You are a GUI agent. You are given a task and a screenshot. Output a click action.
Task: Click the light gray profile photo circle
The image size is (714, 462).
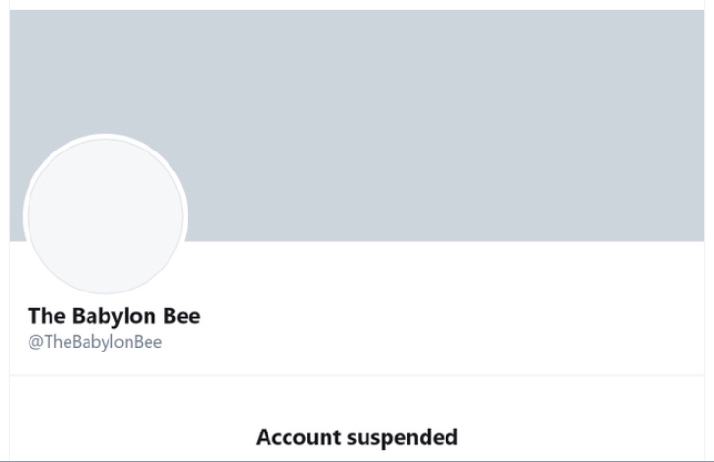(105, 215)
